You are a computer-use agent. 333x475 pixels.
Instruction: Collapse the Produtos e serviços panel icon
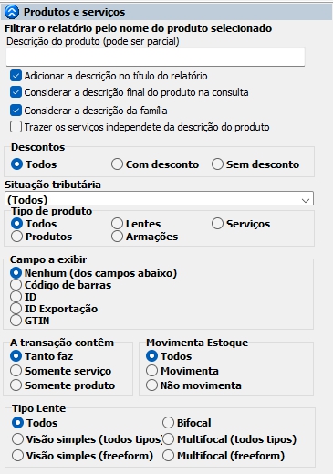pyautogui.click(x=12, y=12)
